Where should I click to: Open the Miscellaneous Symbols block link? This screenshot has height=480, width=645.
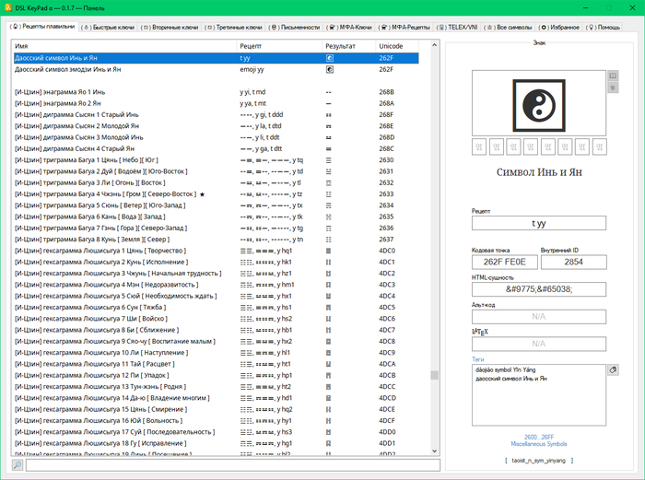pyautogui.click(x=537, y=443)
